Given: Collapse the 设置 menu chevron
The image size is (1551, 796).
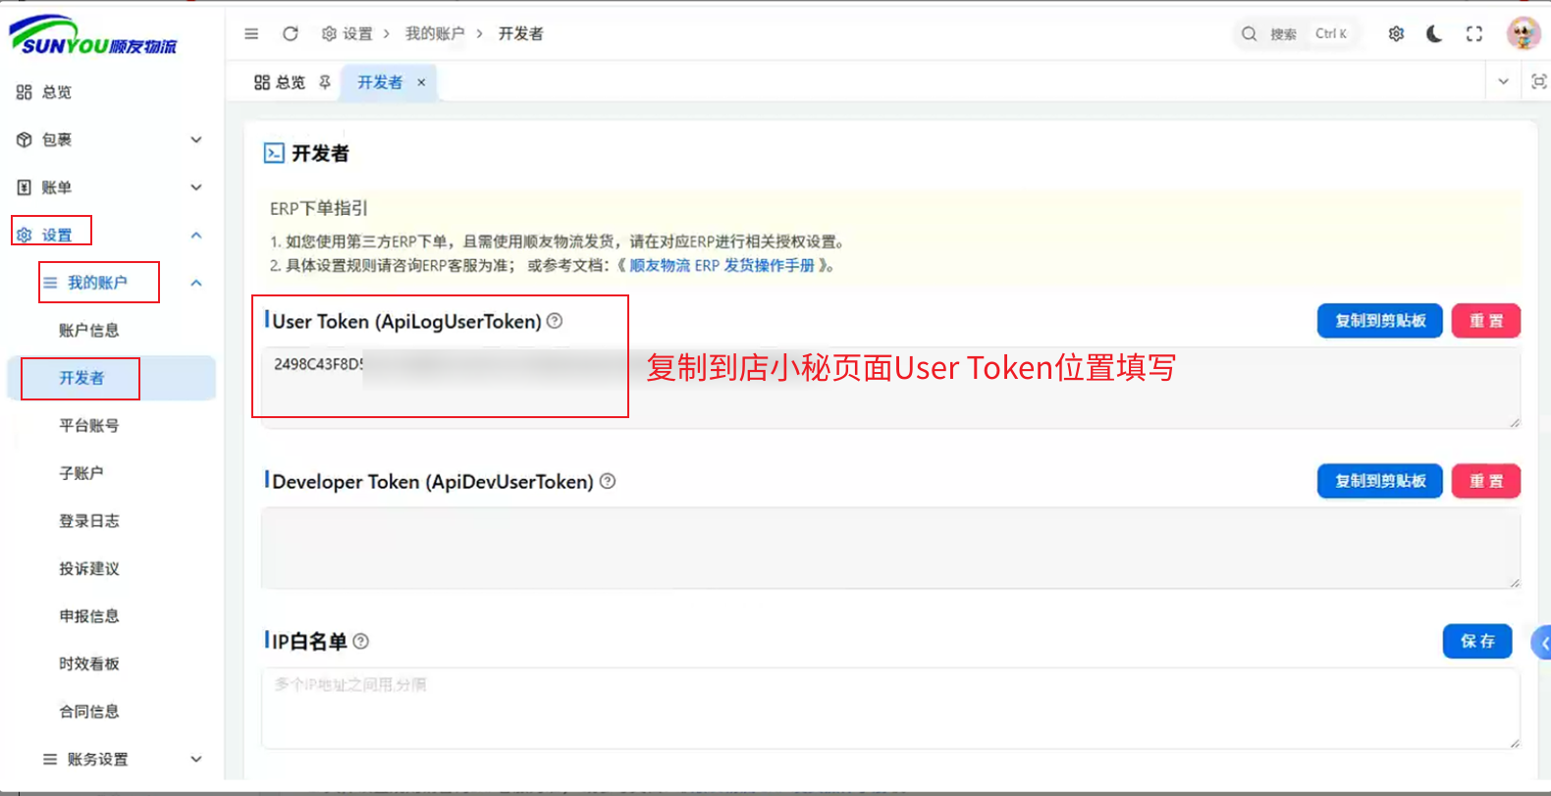Looking at the screenshot, I should (196, 235).
